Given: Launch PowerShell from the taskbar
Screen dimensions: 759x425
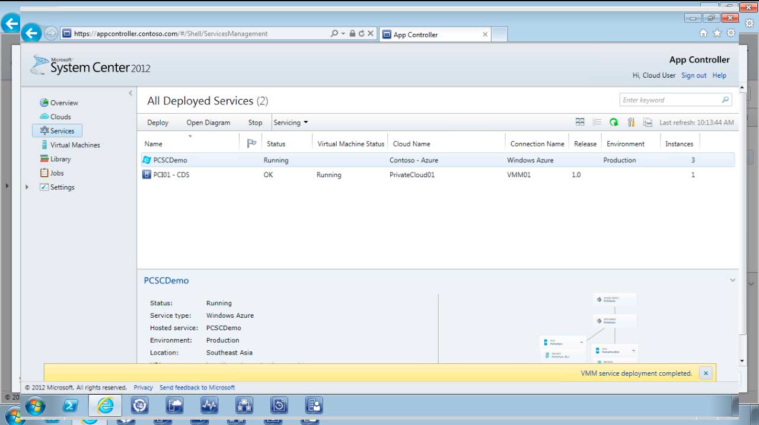Looking at the screenshot, I should point(71,405).
